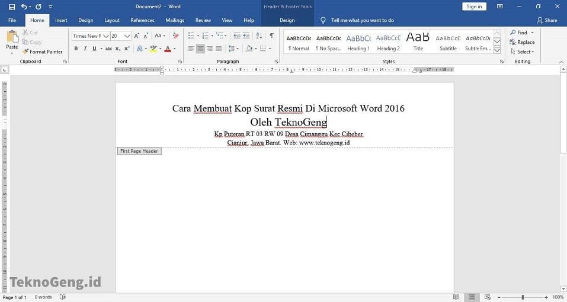Toggle Strikethrough formatting
The width and height of the screenshot is (567, 302).
coord(108,49)
